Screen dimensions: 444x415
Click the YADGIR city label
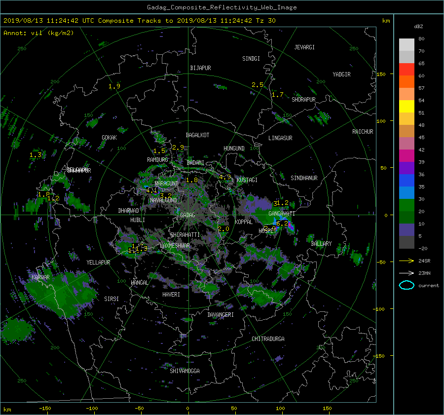341,75
